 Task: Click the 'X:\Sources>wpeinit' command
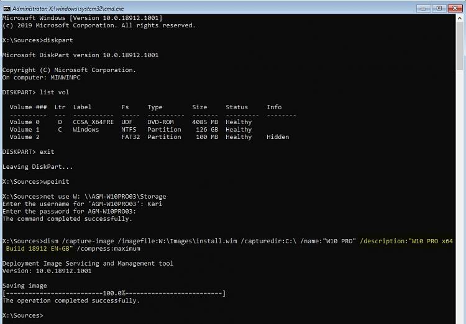click(35, 181)
